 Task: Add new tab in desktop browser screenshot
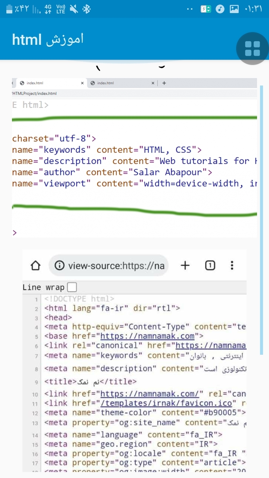164,83
